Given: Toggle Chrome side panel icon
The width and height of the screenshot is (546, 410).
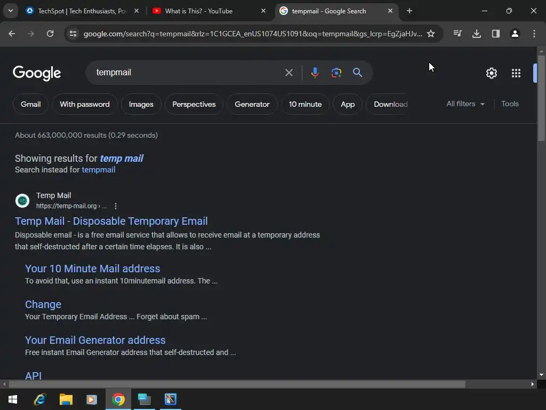Looking at the screenshot, I should [x=496, y=34].
